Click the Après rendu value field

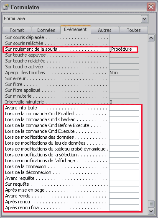coord(124,202)
